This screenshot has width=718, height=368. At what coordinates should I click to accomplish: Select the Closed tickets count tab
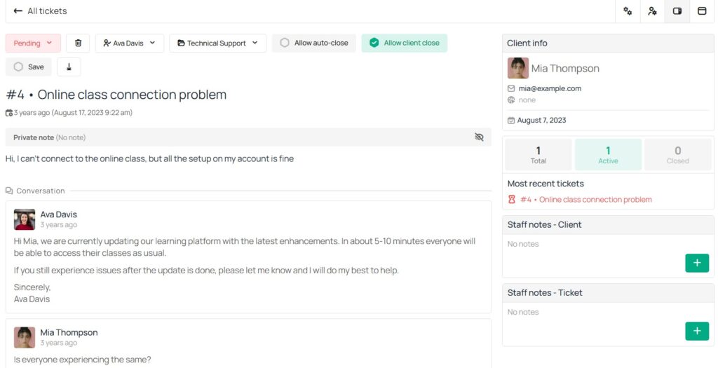pyautogui.click(x=677, y=155)
